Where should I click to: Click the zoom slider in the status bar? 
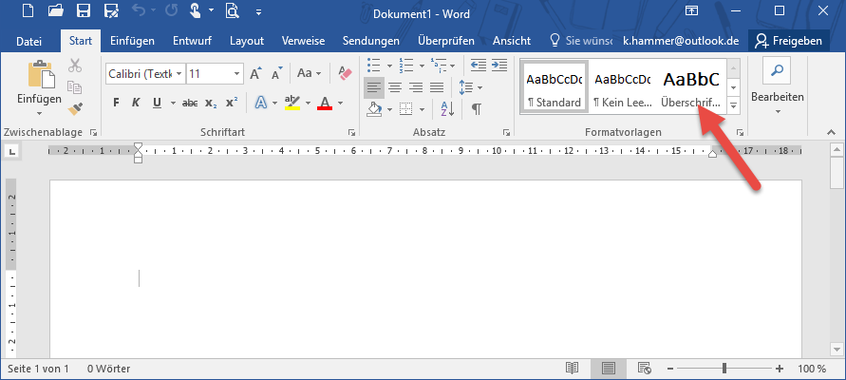[x=724, y=369]
